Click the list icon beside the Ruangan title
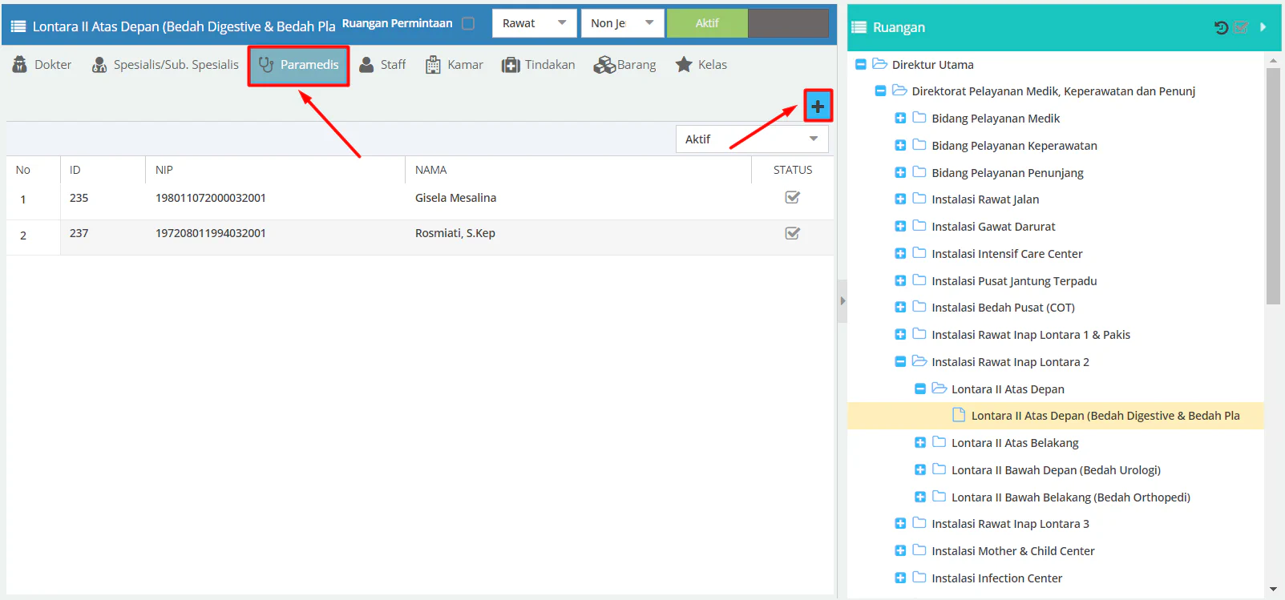The height and width of the screenshot is (600, 1285). 859,27
